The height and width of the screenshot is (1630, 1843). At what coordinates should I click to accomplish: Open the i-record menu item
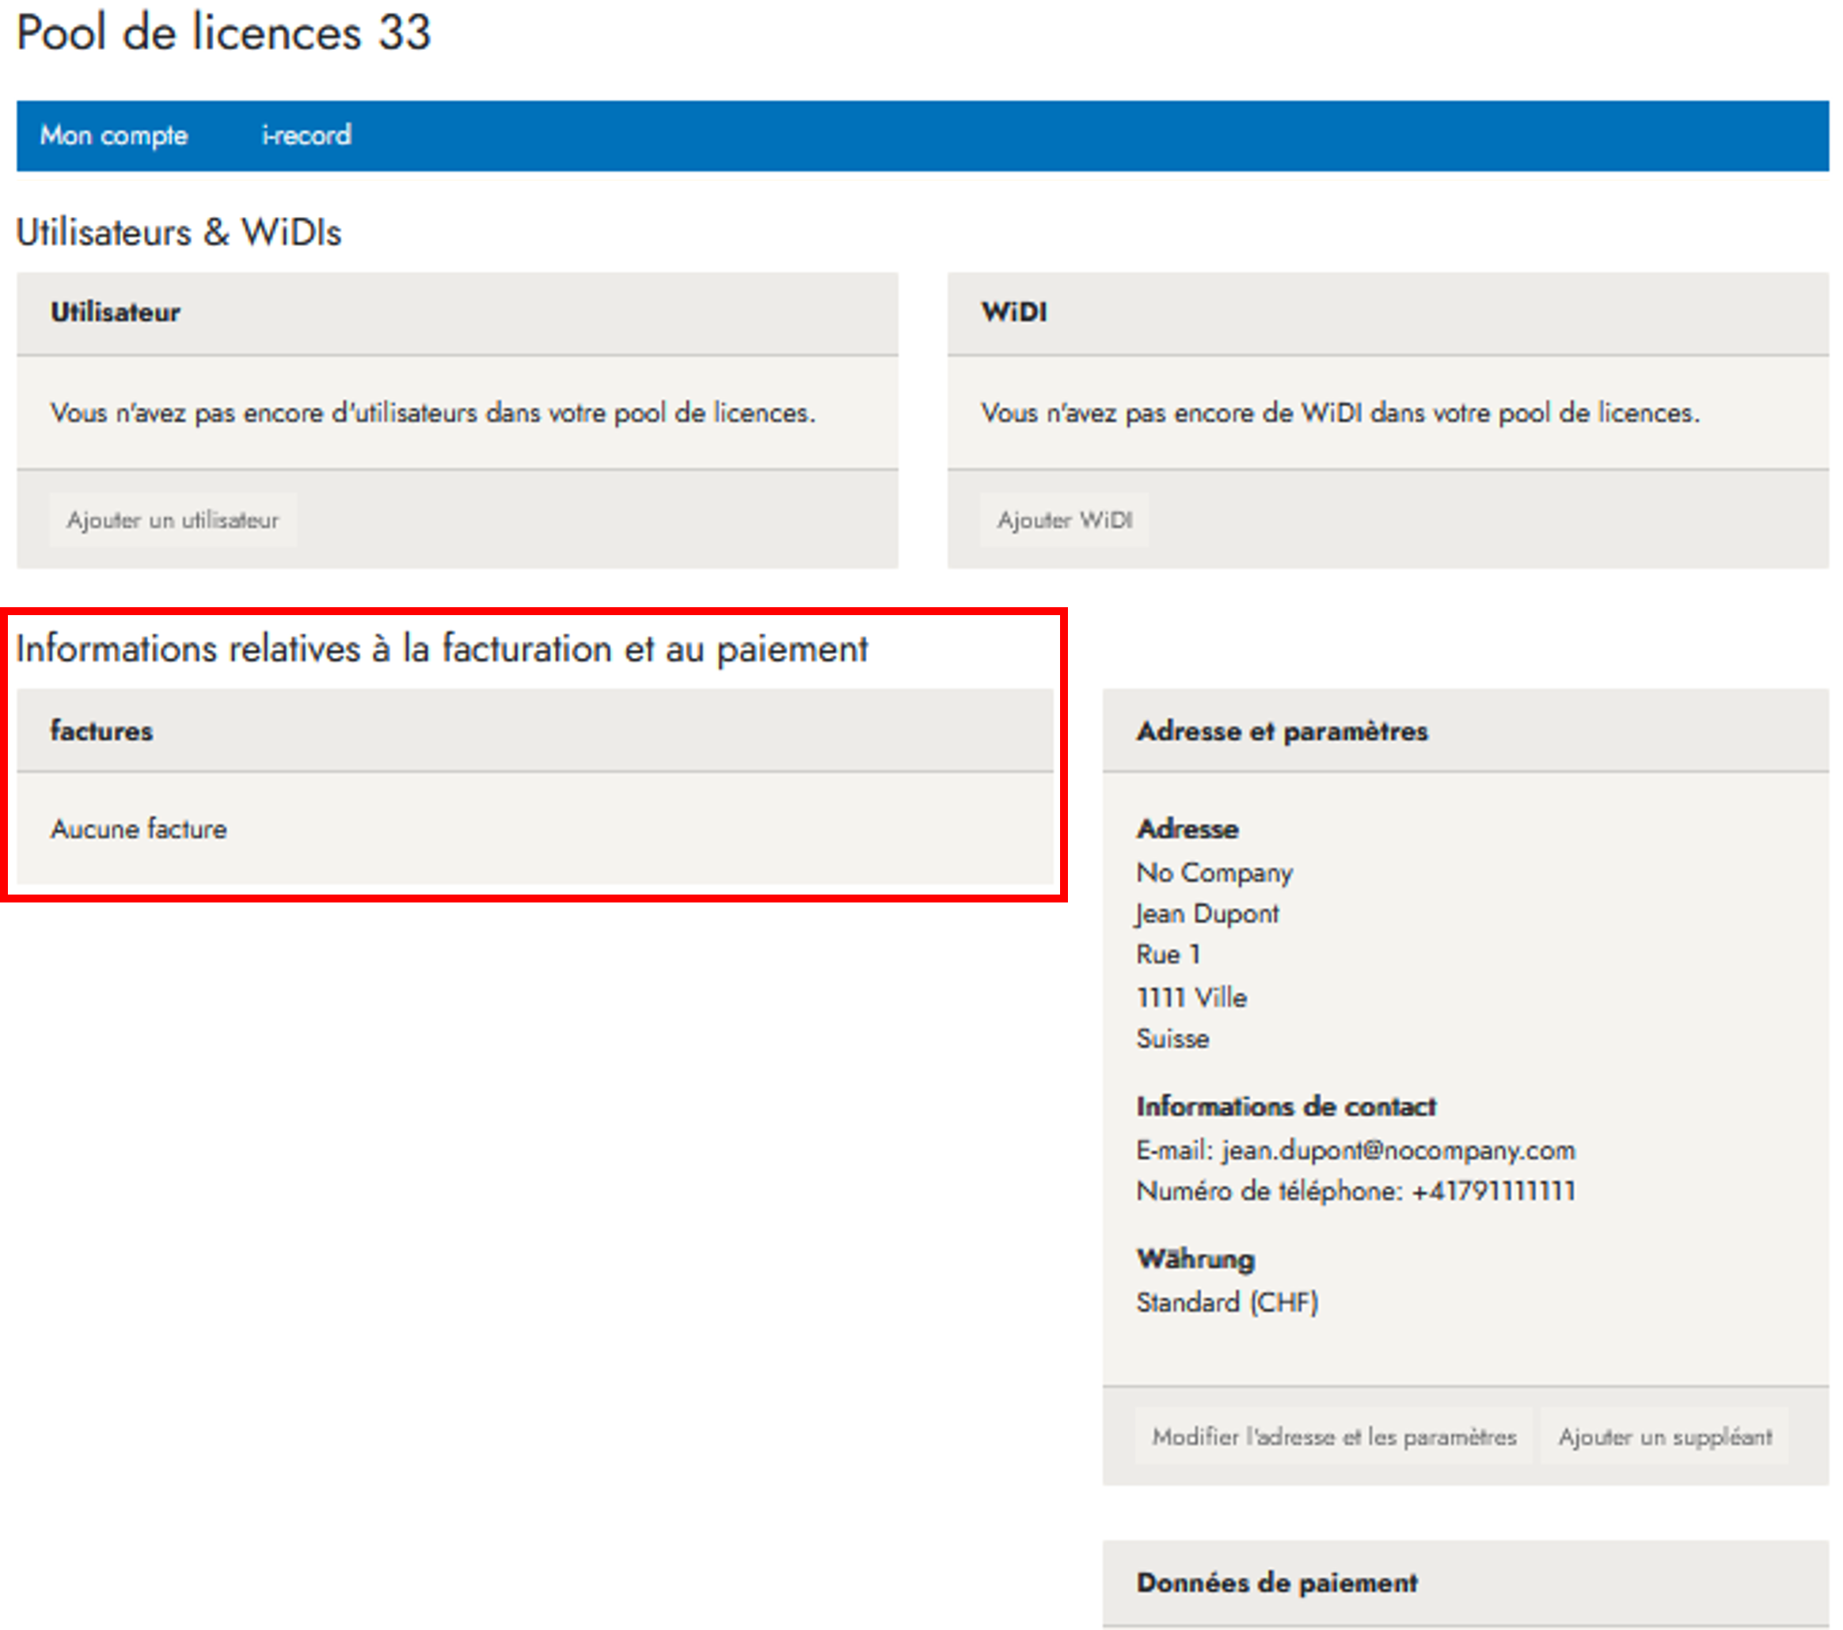pyautogui.click(x=306, y=135)
